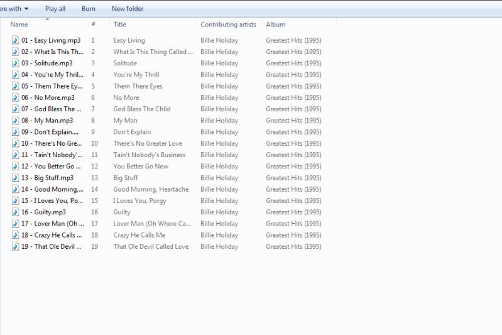Click track number 10 in the # column
This screenshot has height=335, width=502.
[x=94, y=143]
